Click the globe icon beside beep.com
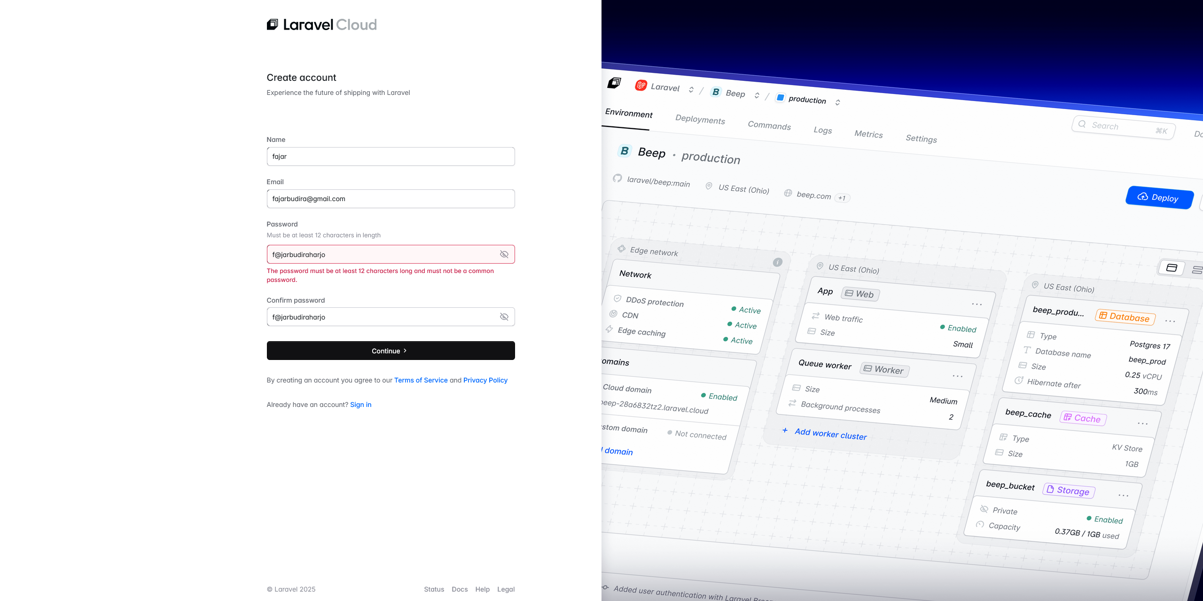 (x=788, y=193)
